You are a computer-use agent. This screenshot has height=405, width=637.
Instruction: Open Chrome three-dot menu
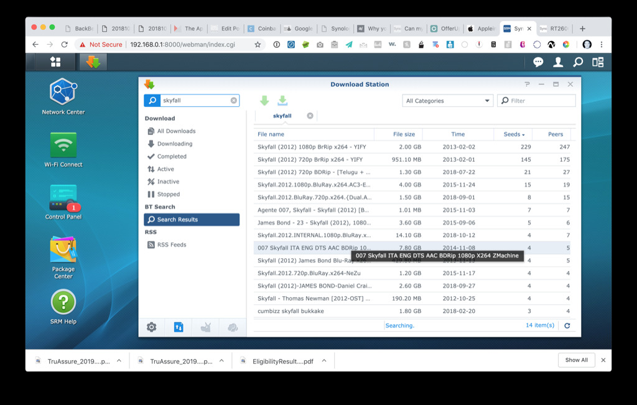(602, 45)
